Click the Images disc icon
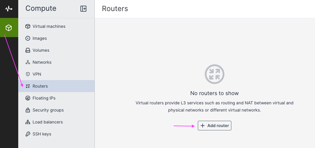Viewport: 315px width, 148px height. coord(28,38)
